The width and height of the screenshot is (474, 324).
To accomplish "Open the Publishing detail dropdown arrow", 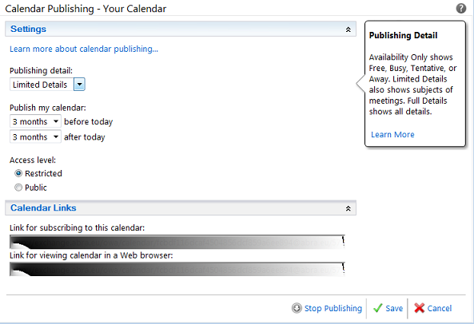I will [x=79, y=85].
